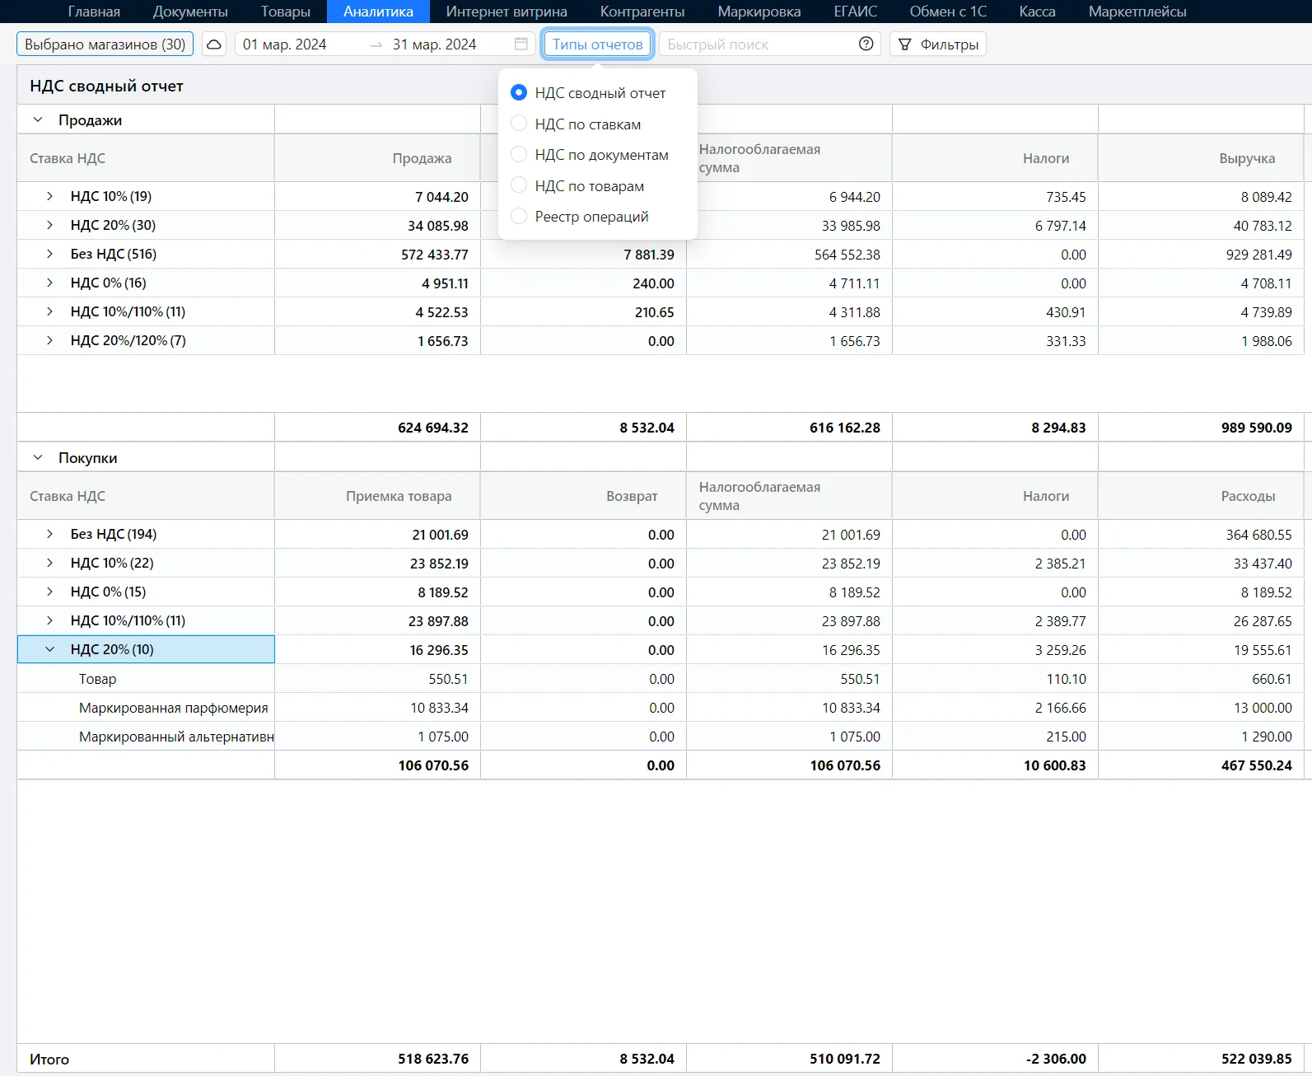This screenshot has height=1076, width=1312.
Task: Switch to the Товары tab
Action: pyautogui.click(x=286, y=12)
